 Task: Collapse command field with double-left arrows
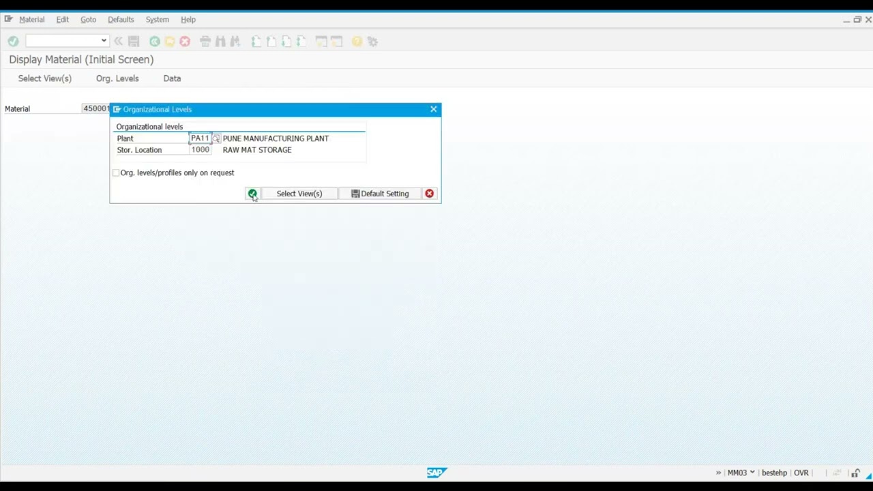(x=118, y=42)
